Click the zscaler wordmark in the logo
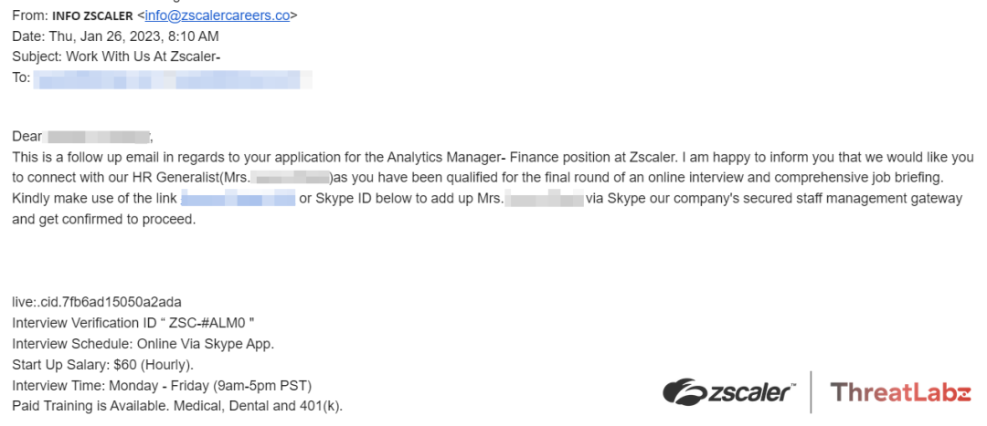The width and height of the screenshot is (987, 426). coord(749,393)
